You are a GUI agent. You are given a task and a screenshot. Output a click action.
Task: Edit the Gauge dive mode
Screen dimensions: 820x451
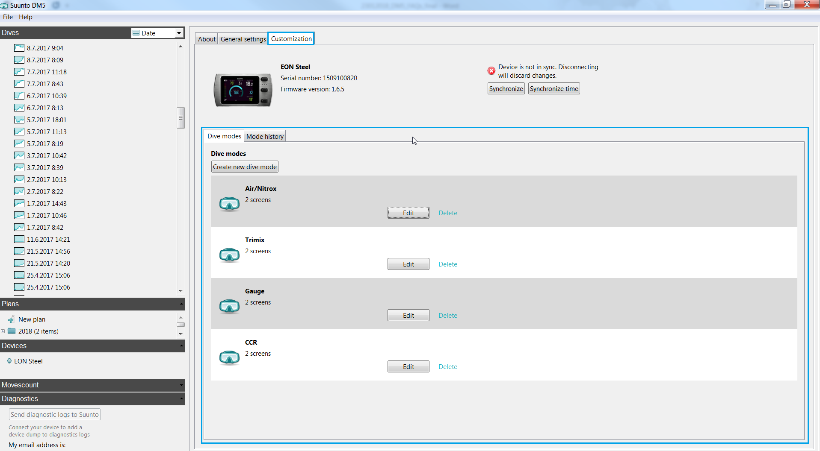[409, 315]
